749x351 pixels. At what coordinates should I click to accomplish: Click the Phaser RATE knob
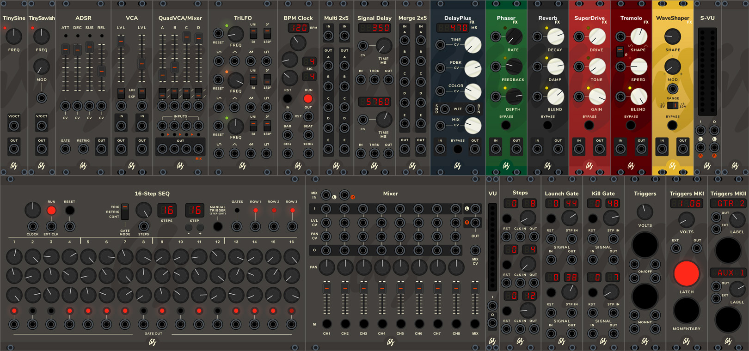[514, 36]
